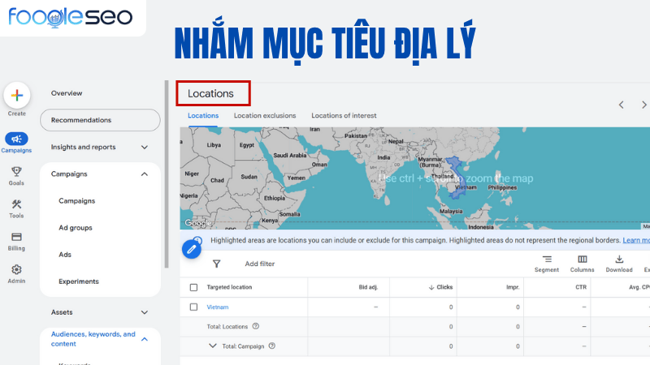Click Add filter
Screen dimensions: 650x365
(259, 264)
